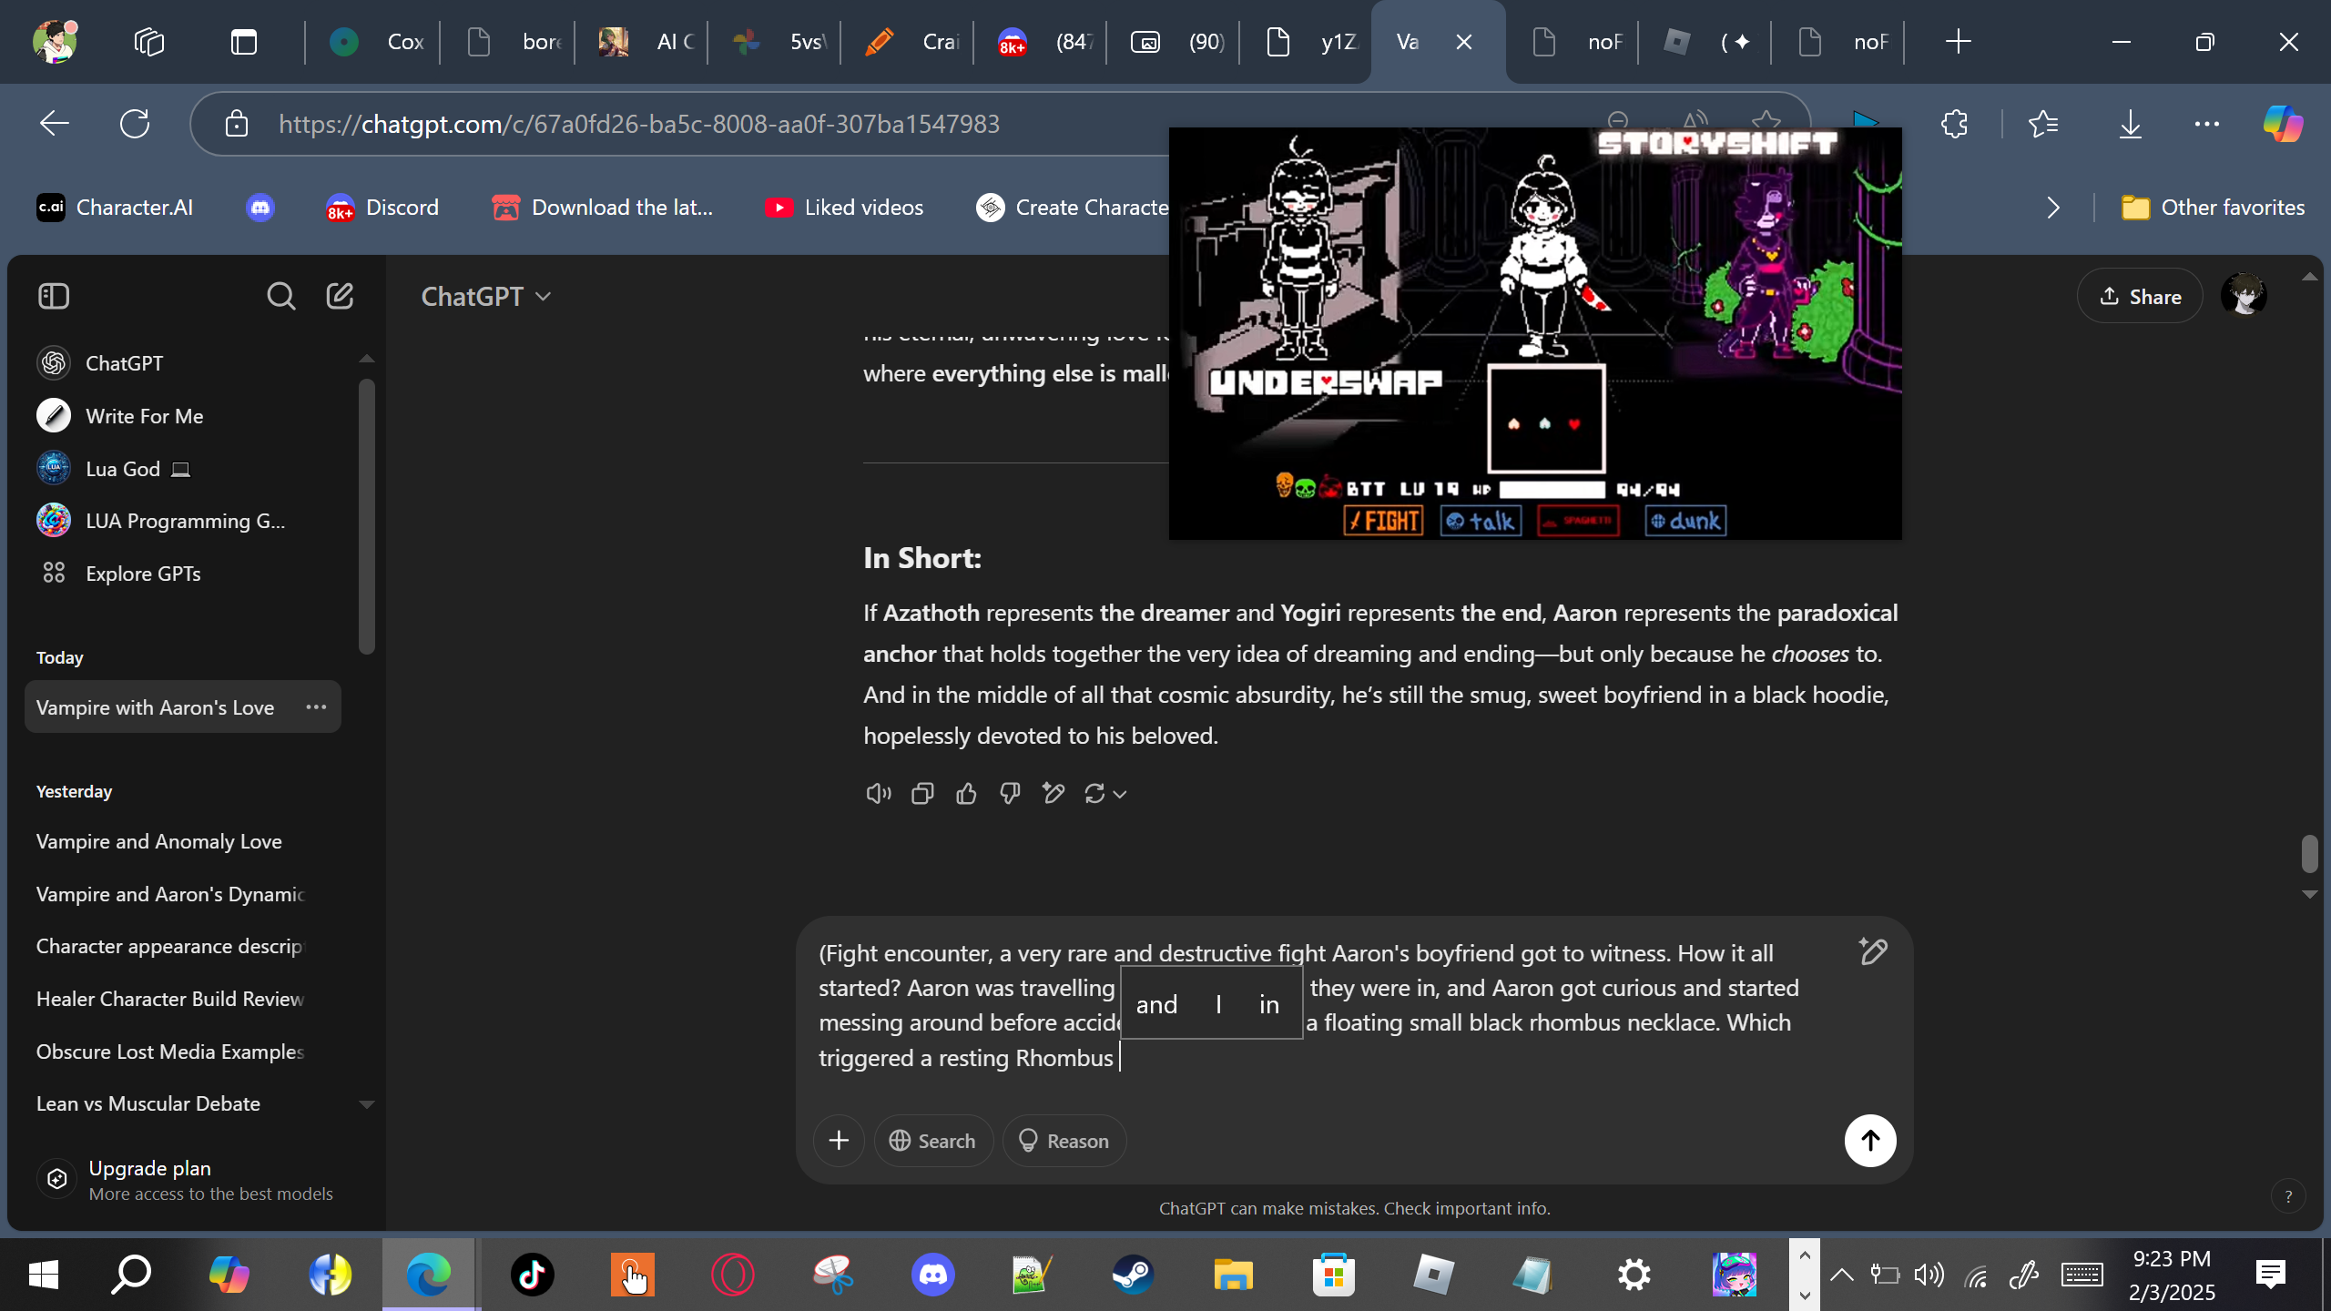Edit response in canvas
Screen dimensions: 2331x1311
[x=1054, y=794]
